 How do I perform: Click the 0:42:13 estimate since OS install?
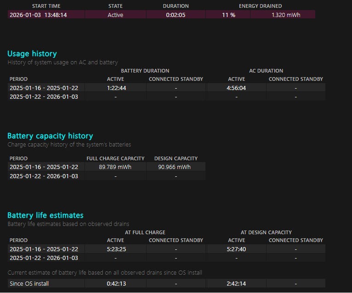click(115, 283)
